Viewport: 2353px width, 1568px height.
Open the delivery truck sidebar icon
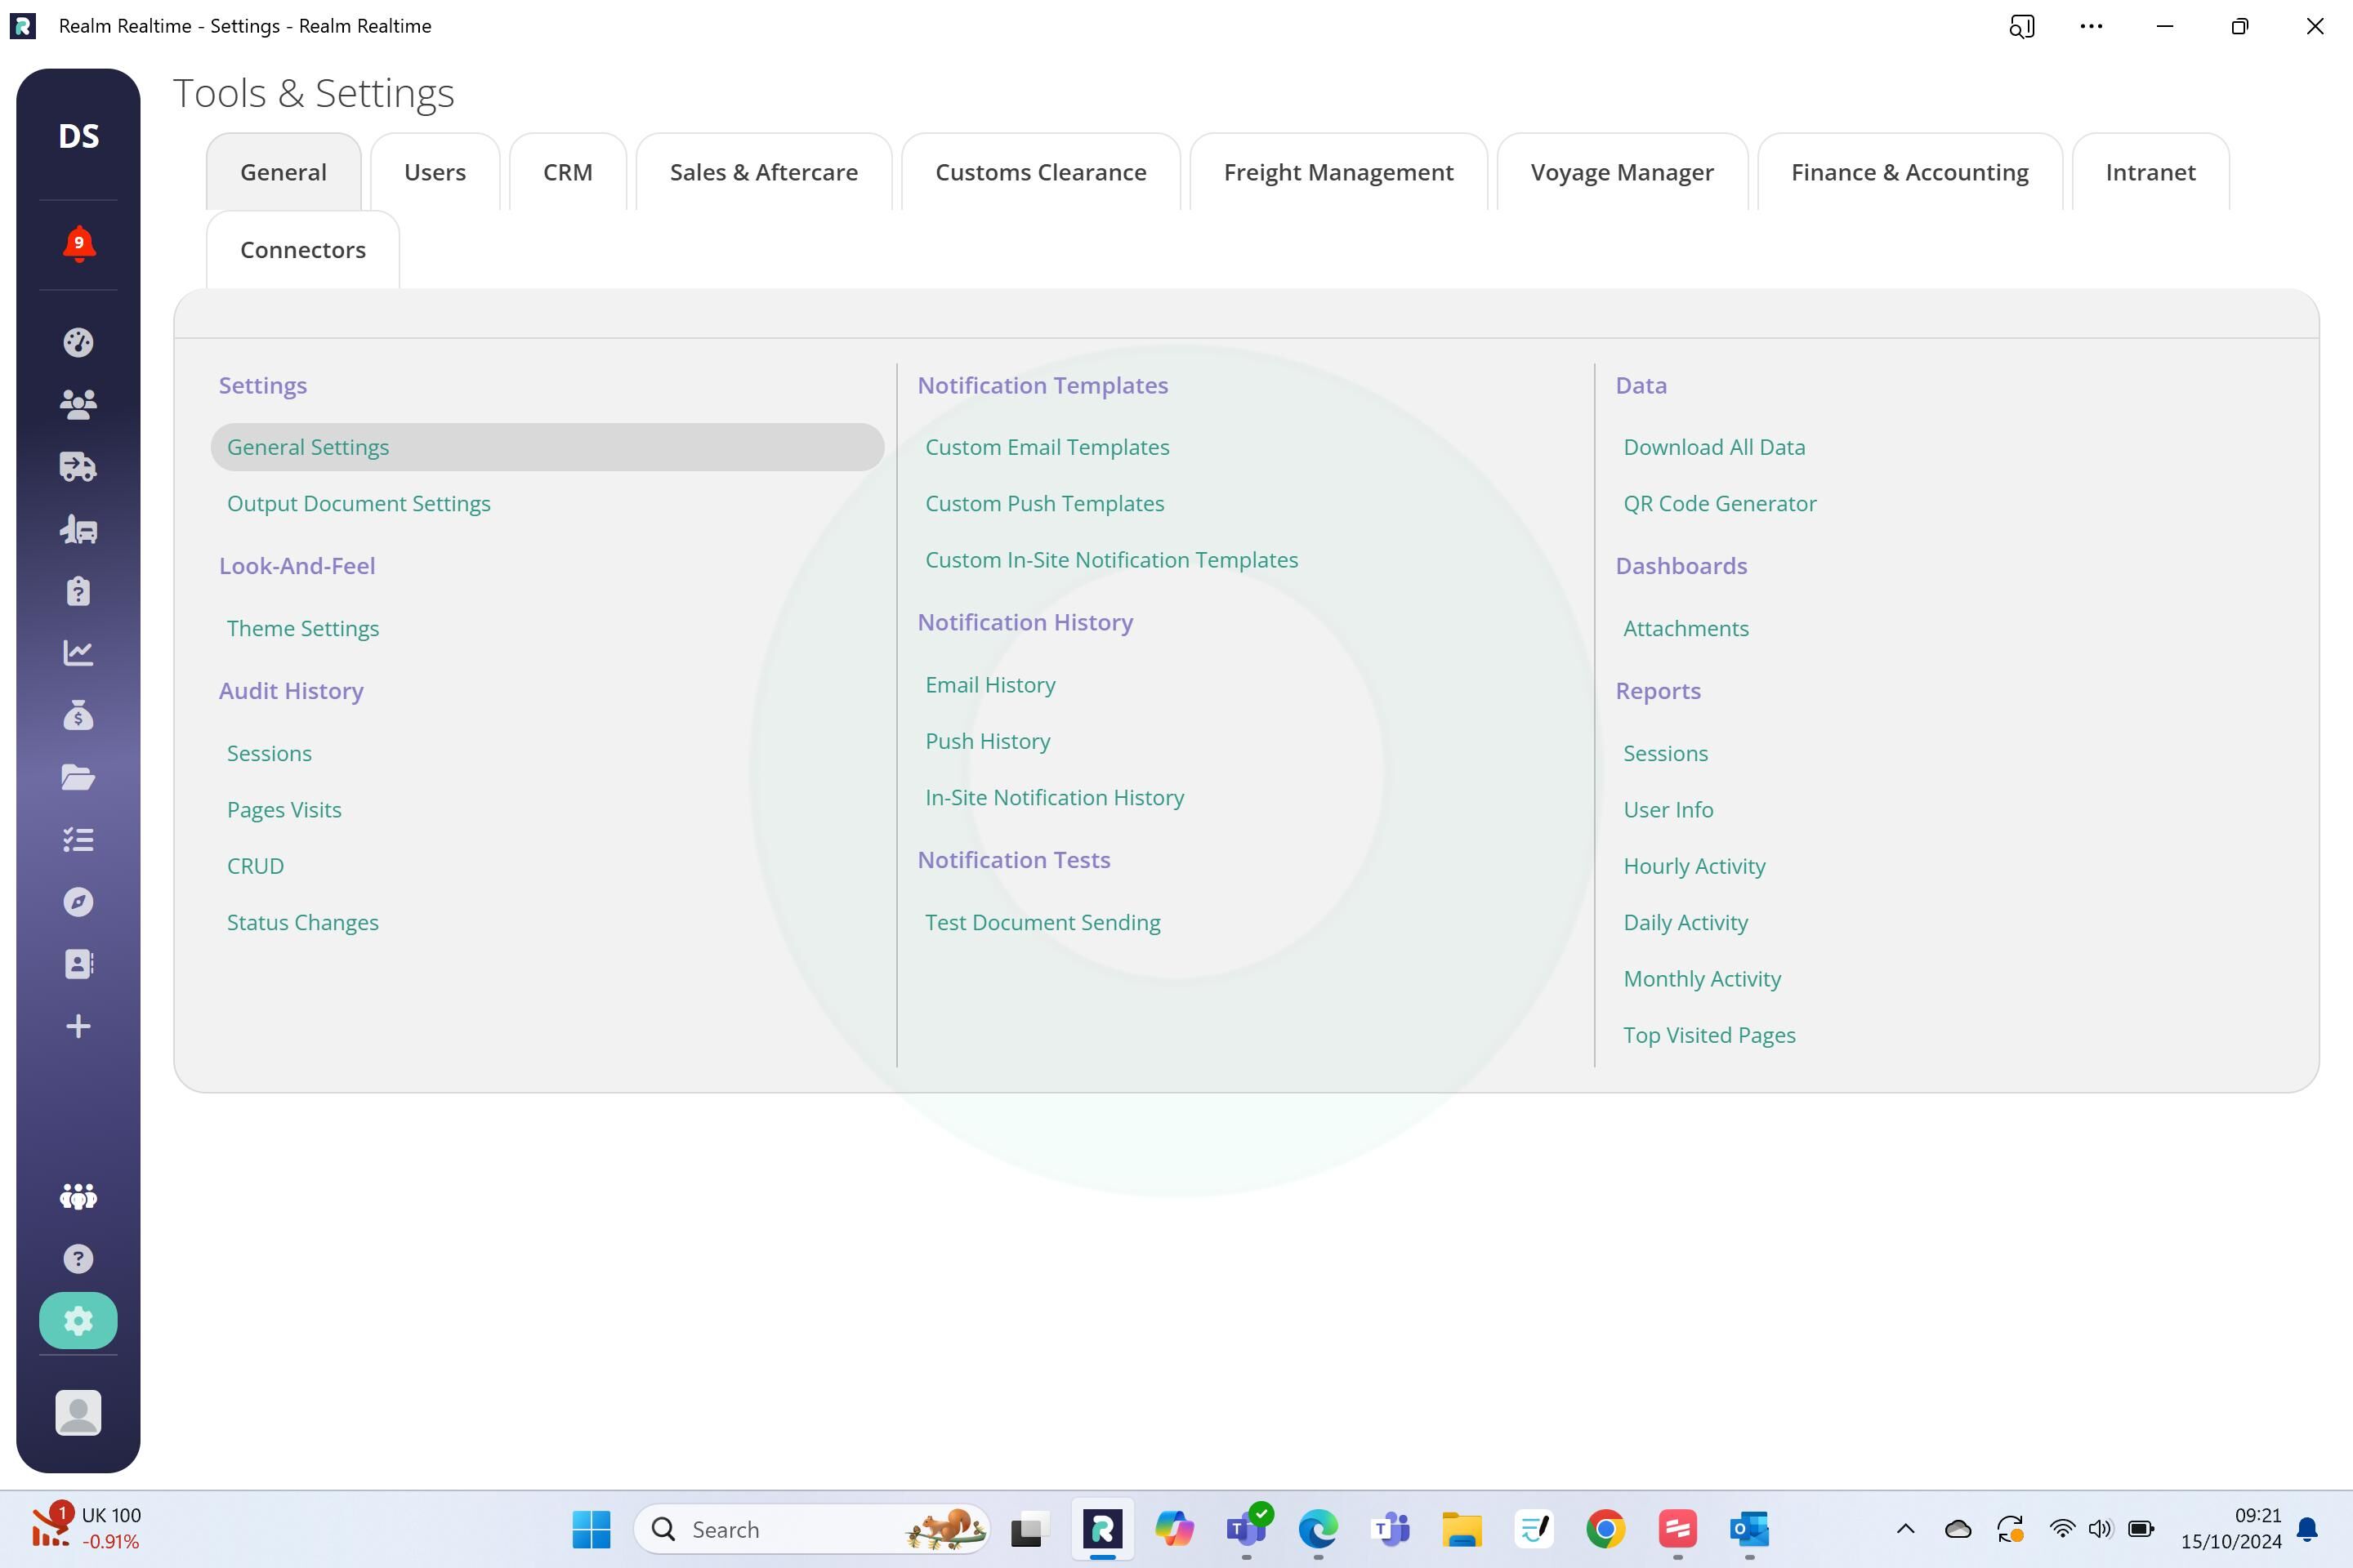click(x=78, y=466)
